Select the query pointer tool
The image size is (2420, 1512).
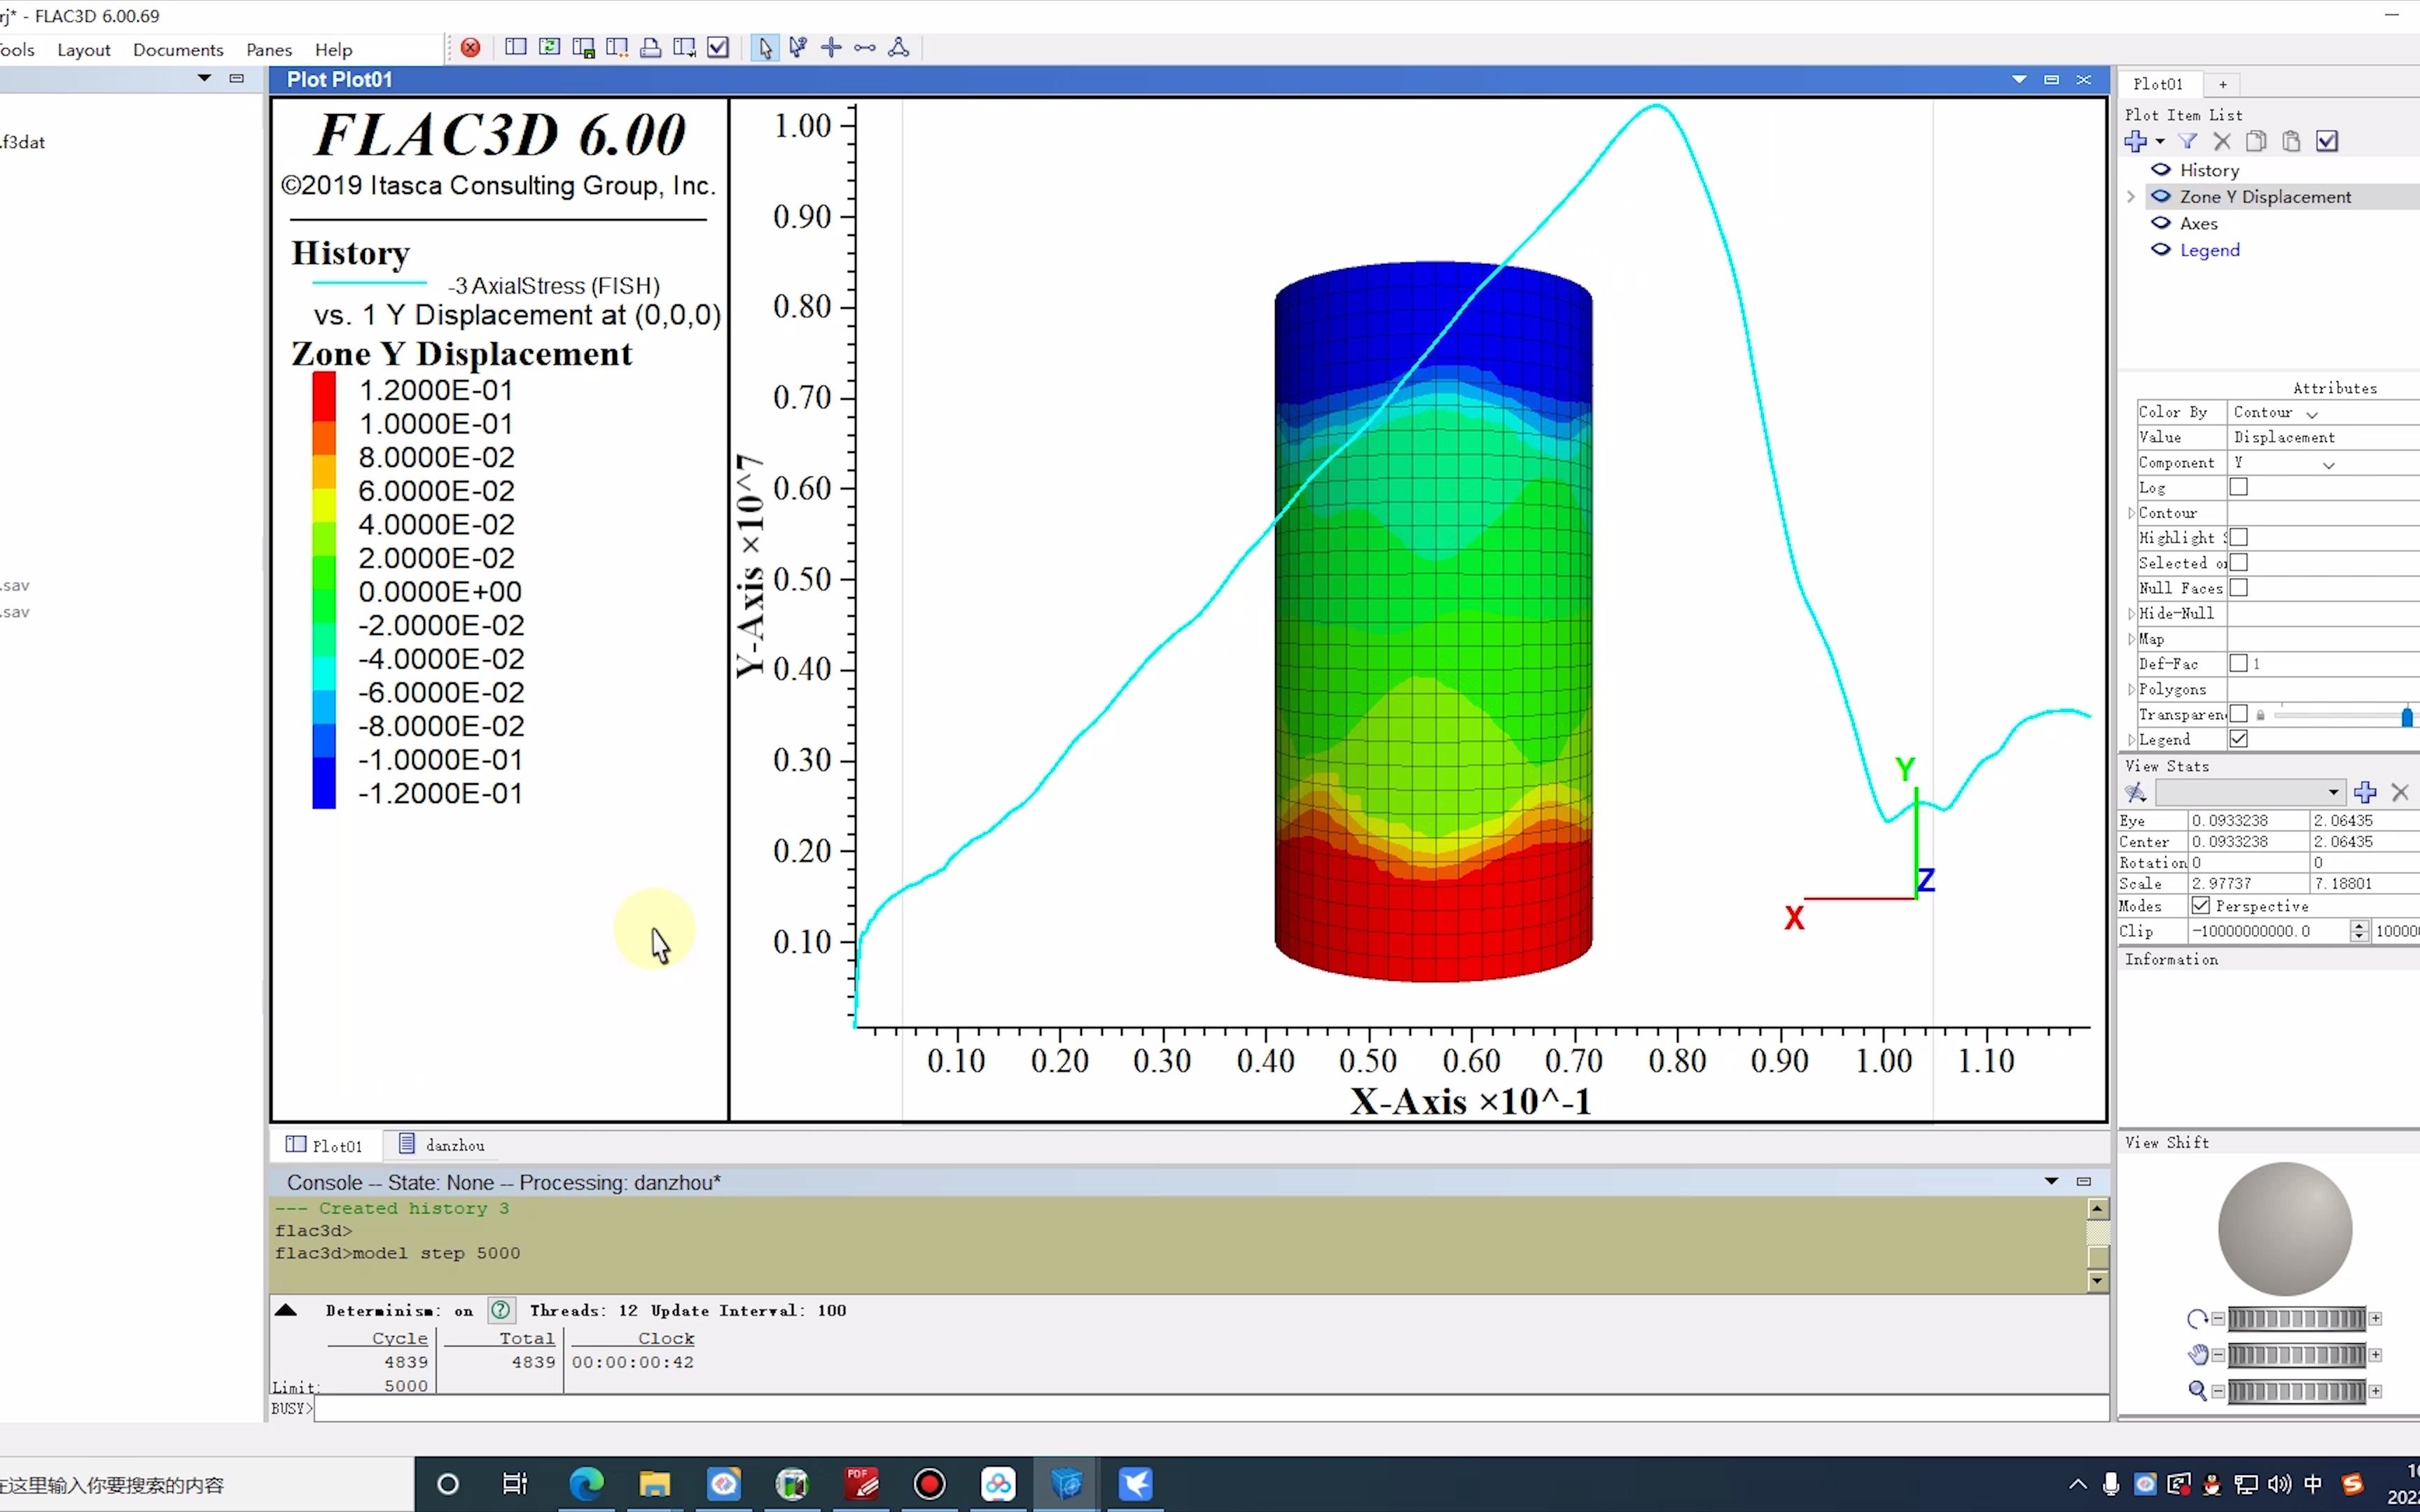coord(798,48)
